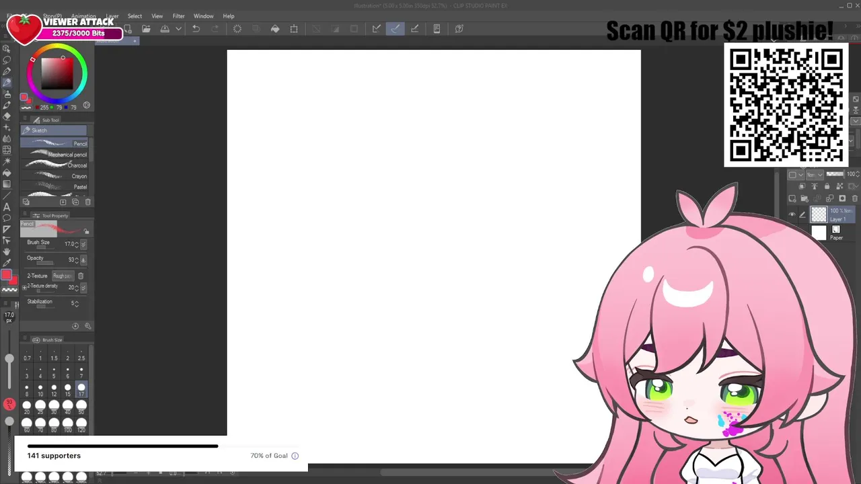Click the vertical brush size slider handle
The height and width of the screenshot is (484, 861).
coord(9,359)
